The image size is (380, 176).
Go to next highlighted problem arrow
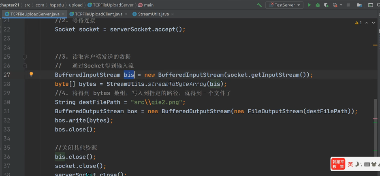tap(373, 23)
